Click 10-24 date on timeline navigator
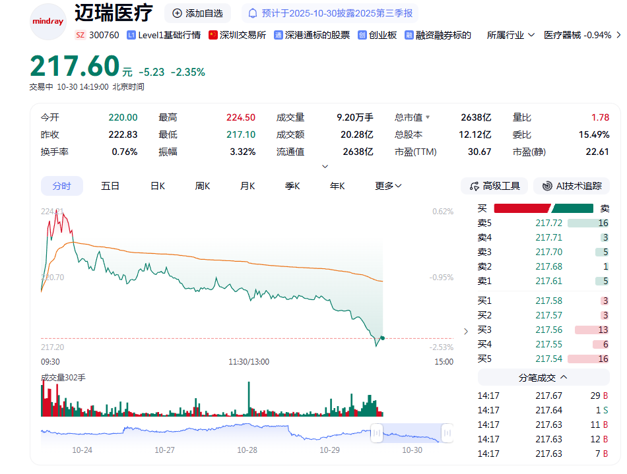The image size is (627, 474). point(82,450)
